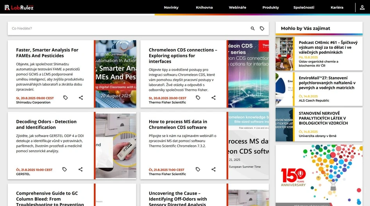The width and height of the screenshot is (370, 206).
Task: Click tag icon on FAMEs And Pesticides card
Action: coord(66,98)
